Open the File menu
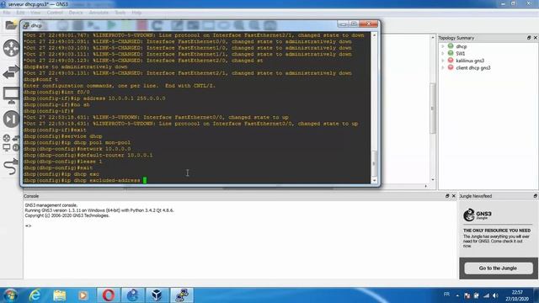This screenshot has height=303, width=539. click(x=6, y=13)
